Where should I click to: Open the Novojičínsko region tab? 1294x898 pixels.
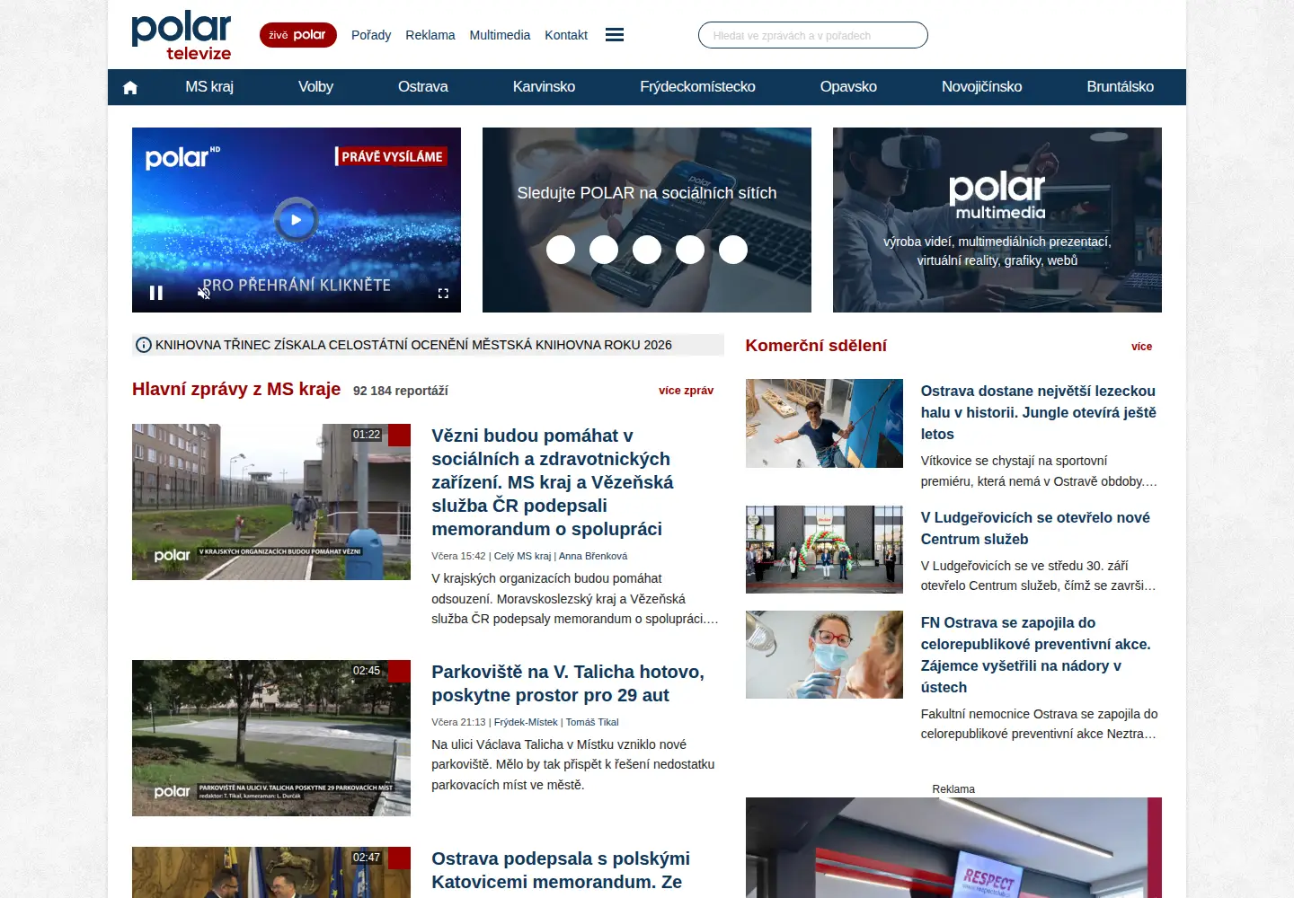[981, 87]
